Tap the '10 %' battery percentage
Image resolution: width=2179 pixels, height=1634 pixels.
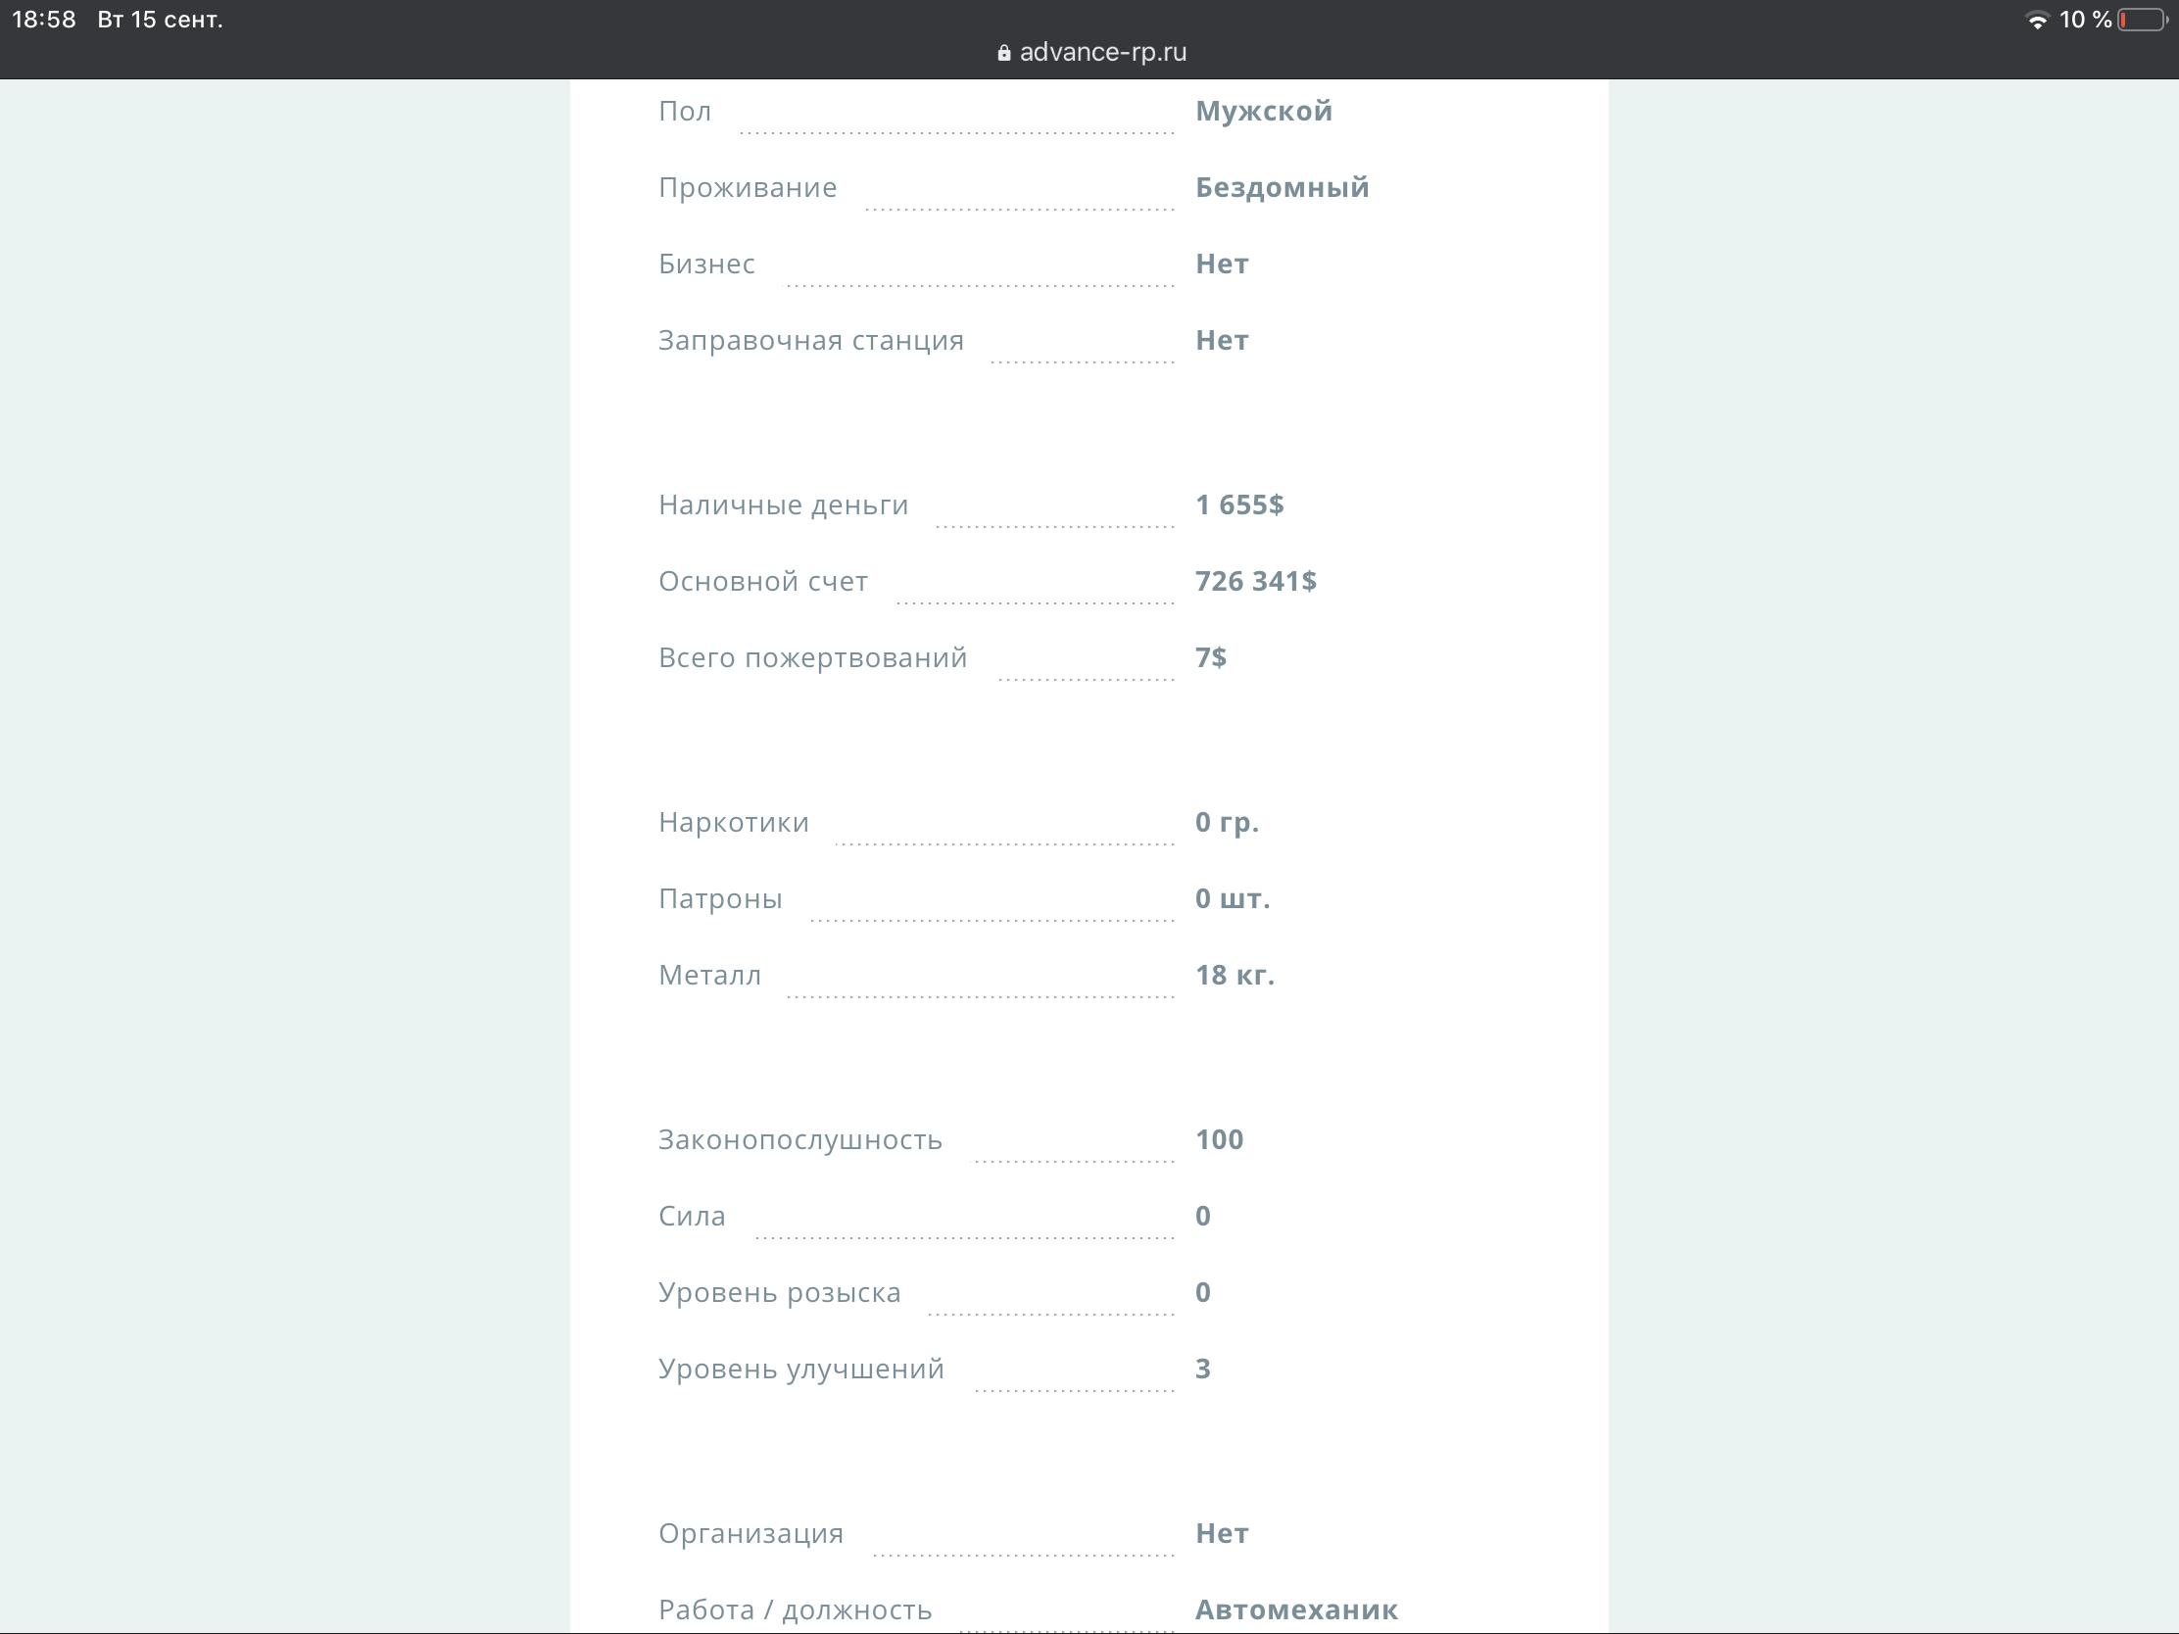coord(2085,20)
